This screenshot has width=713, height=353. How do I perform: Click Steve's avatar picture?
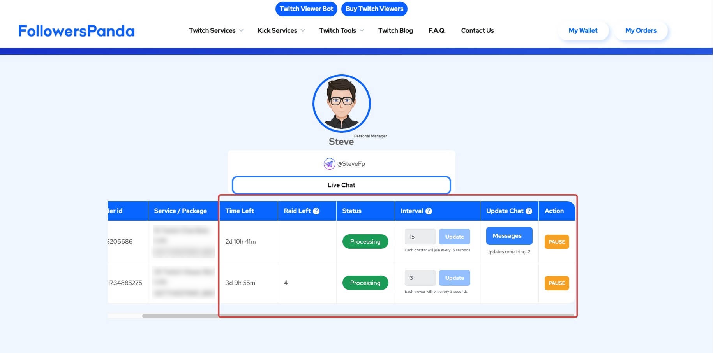(x=342, y=104)
